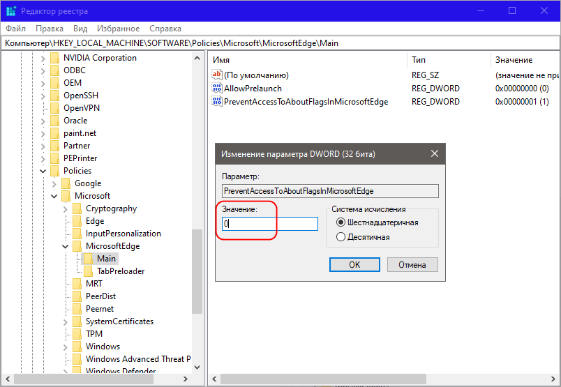561x387 pixels.
Task: Click the OpenVPN folder icon
Action: click(x=54, y=108)
